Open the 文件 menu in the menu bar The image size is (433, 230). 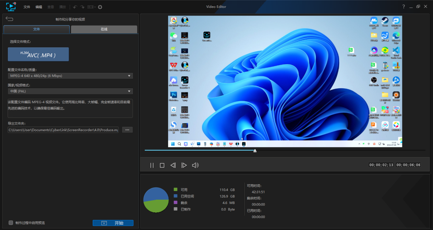coord(27,7)
